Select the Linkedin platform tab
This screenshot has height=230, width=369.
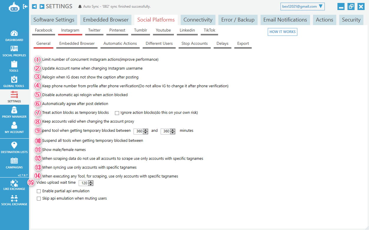(x=187, y=31)
